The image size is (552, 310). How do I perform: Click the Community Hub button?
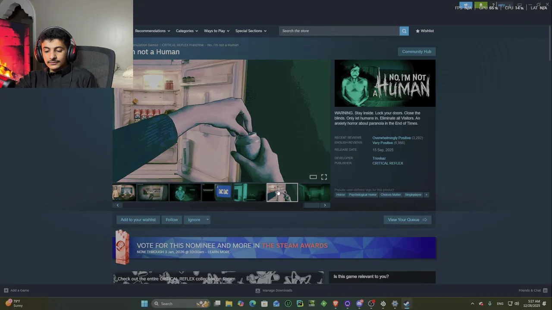(x=417, y=52)
